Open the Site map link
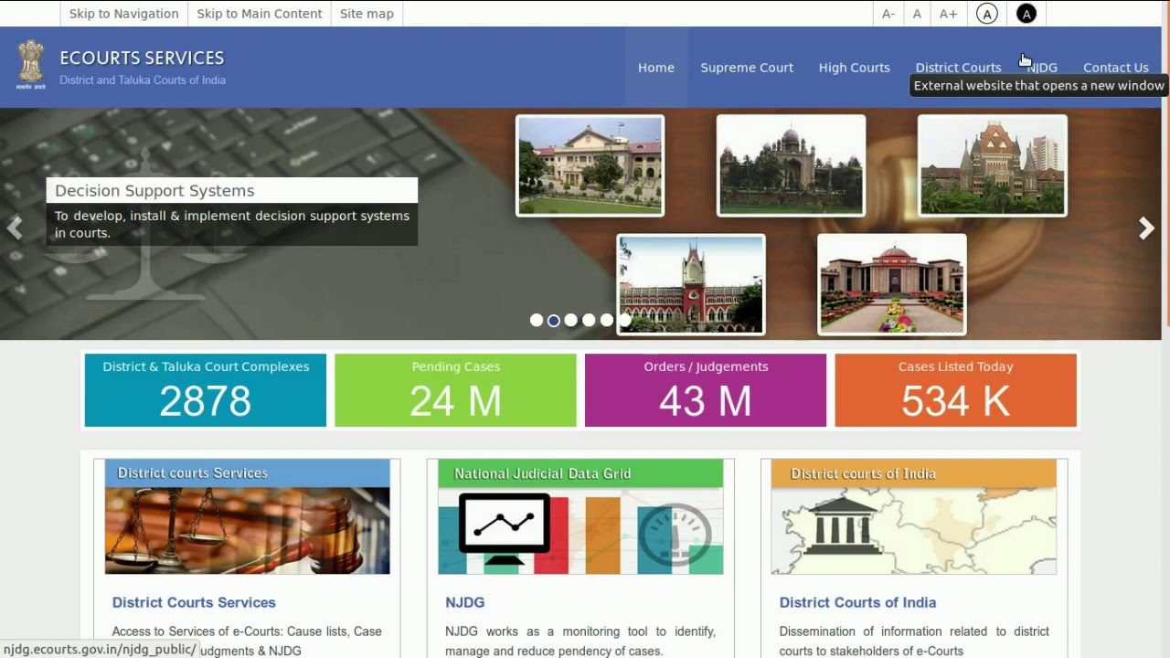The image size is (1170, 658). [367, 14]
